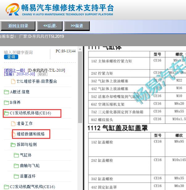Click table row 5AZ 活塞冷却喷嘴
This screenshot has width=186, height=190.
pyautogui.click(x=137, y=96)
